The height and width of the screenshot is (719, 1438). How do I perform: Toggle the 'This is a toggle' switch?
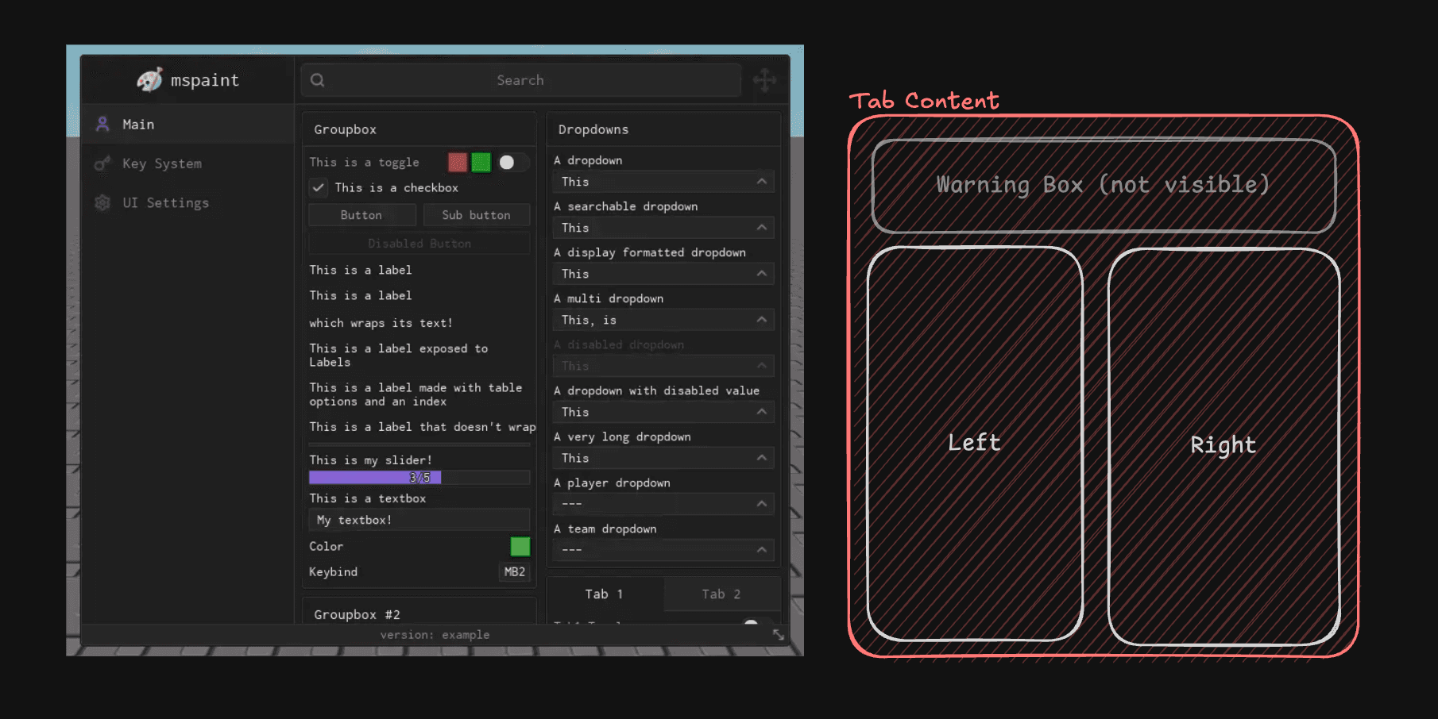coord(513,163)
